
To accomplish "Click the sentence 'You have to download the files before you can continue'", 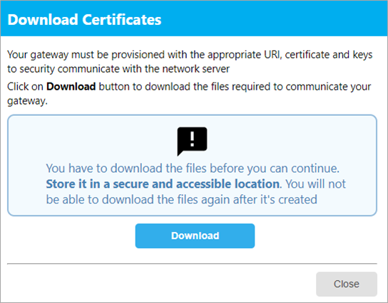I will (x=193, y=169).
